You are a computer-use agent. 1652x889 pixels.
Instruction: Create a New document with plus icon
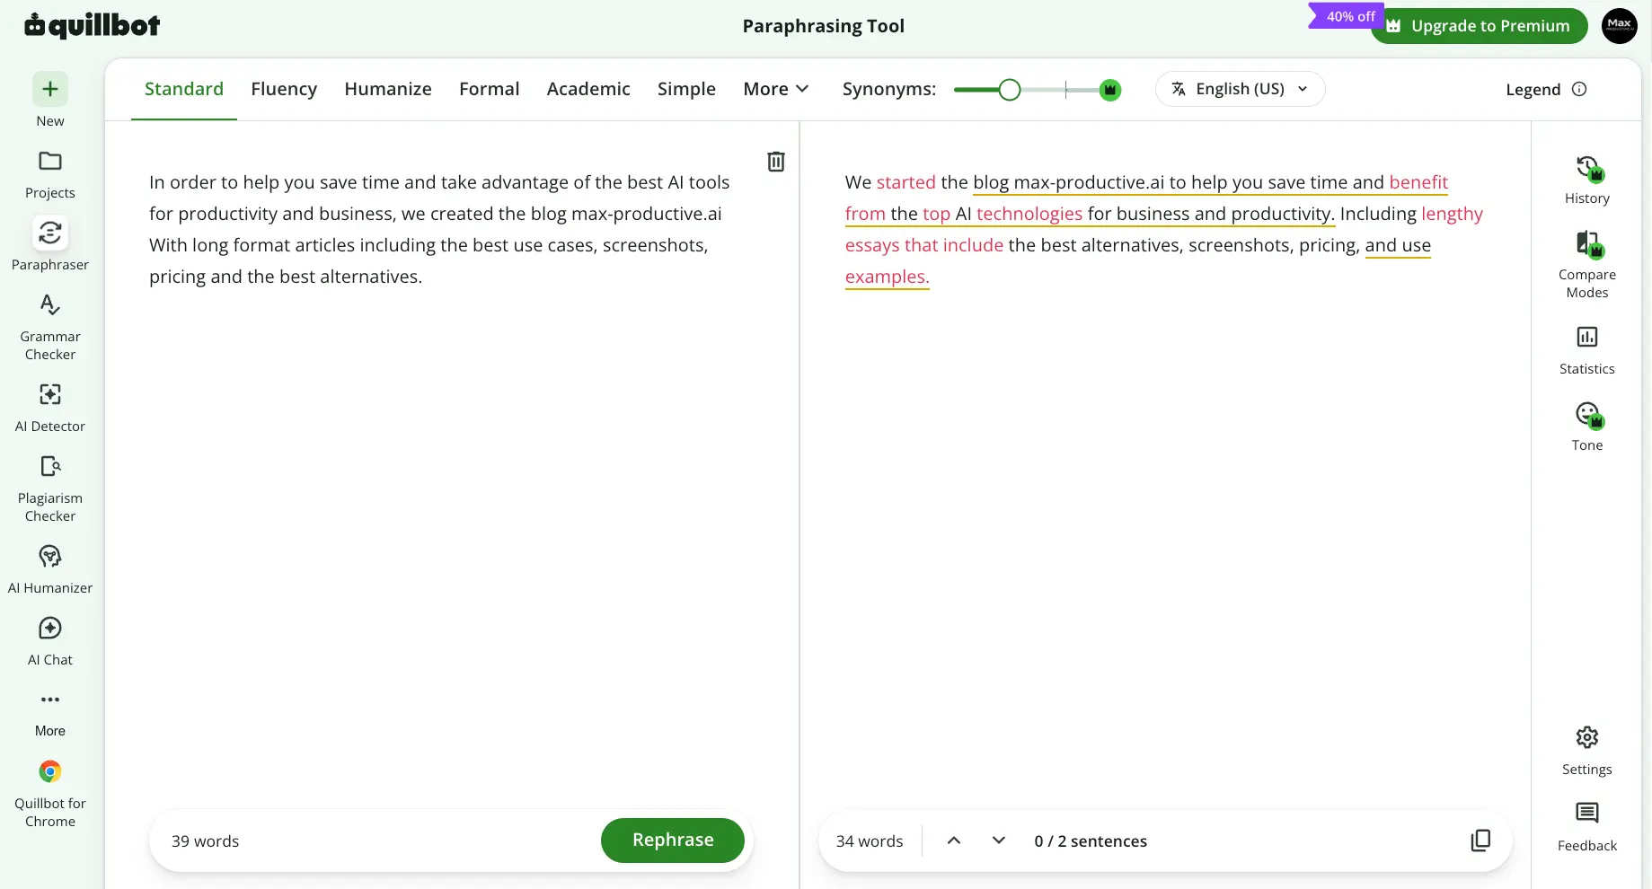[x=50, y=89]
